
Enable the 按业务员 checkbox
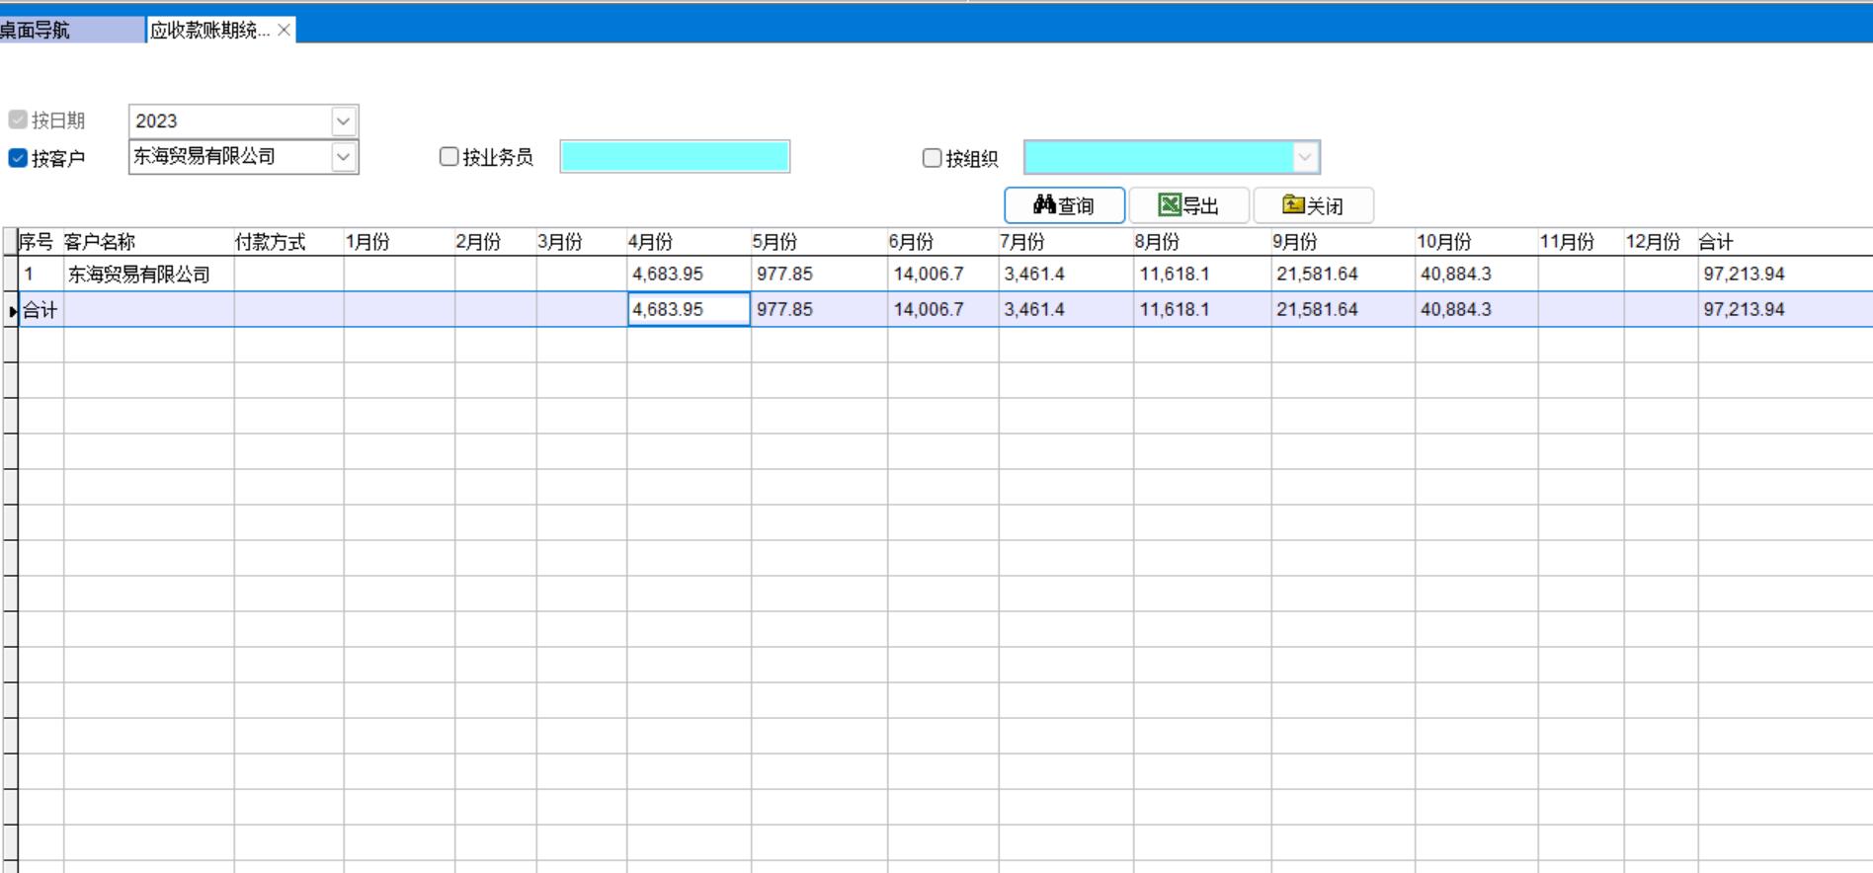(449, 157)
